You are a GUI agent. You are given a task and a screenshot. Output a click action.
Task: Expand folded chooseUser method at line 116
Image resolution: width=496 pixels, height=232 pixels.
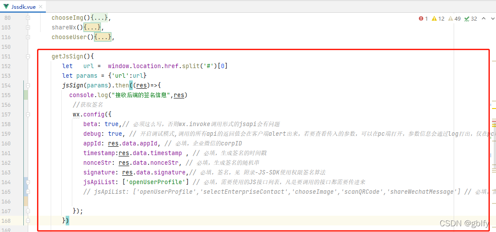click(x=28, y=37)
